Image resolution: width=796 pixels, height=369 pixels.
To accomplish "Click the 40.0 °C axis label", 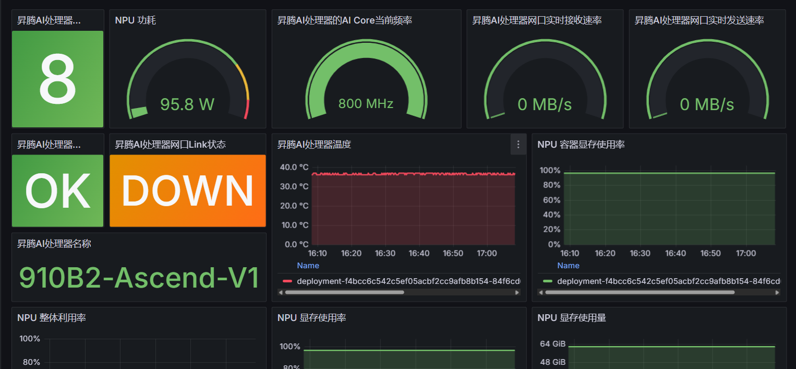I will (294, 167).
